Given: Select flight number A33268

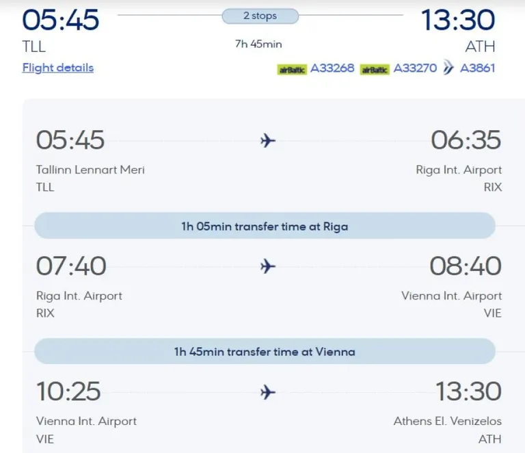Looking at the screenshot, I should pyautogui.click(x=332, y=68).
